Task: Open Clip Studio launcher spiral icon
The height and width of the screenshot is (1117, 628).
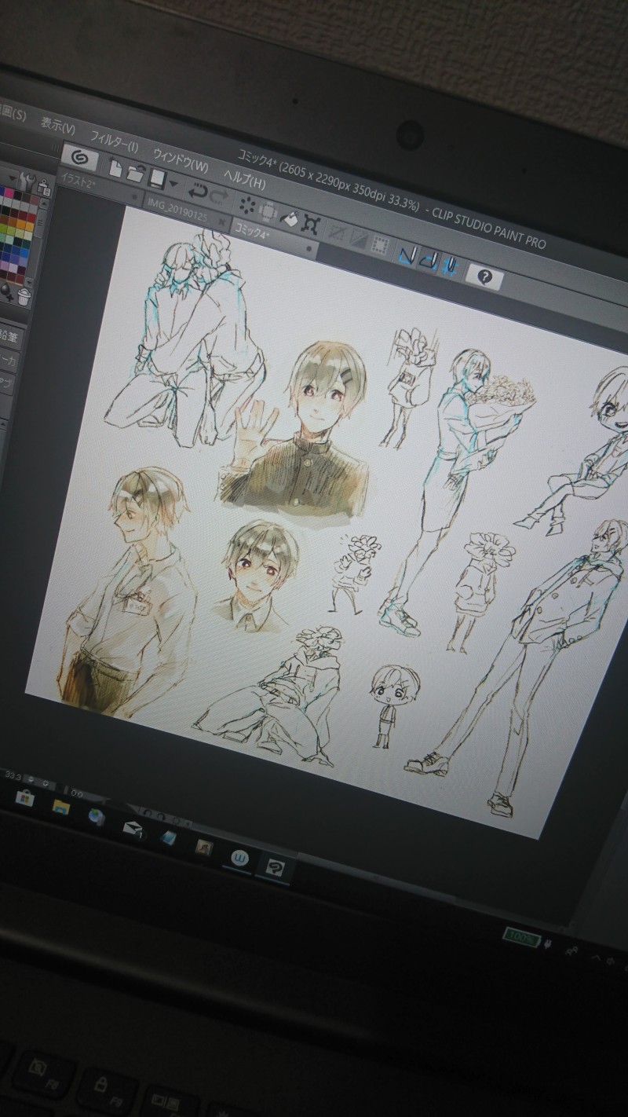Action: coord(79,158)
